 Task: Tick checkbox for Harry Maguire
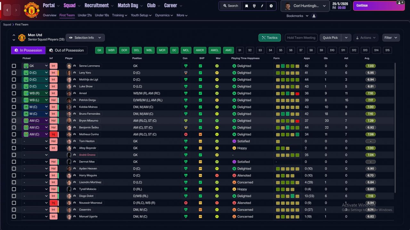14,176
